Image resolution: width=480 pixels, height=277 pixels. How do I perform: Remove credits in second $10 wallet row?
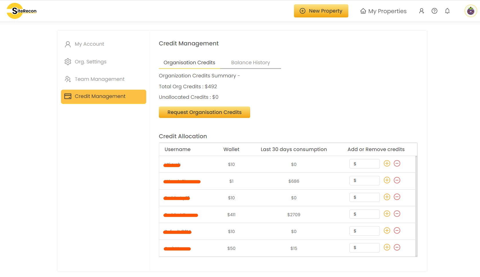(x=397, y=197)
